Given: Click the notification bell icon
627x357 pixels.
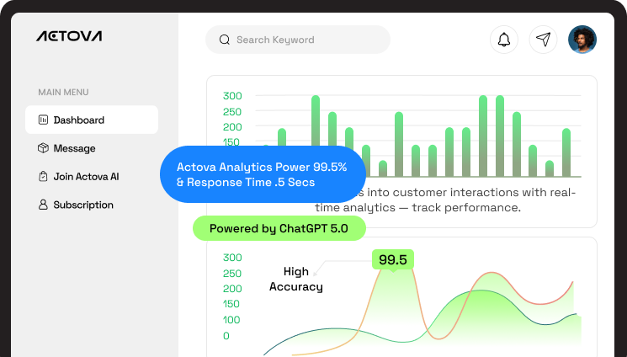Looking at the screenshot, I should (x=504, y=40).
